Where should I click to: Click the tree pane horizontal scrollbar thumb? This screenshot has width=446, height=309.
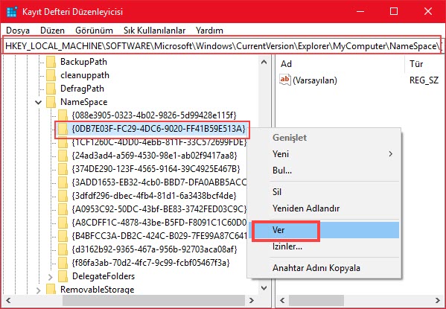(x=153, y=301)
